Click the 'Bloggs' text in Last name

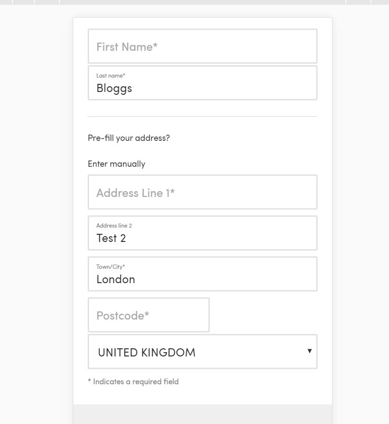(x=114, y=89)
